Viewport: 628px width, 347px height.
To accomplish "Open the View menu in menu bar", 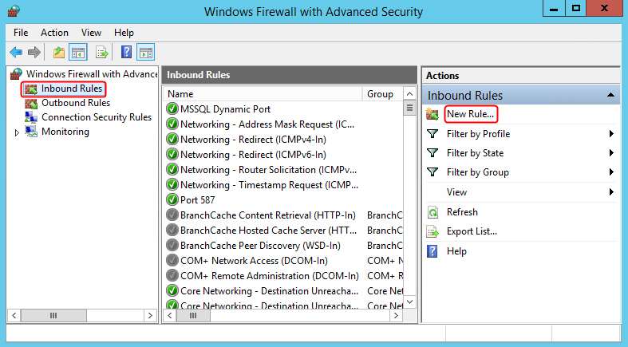I will (x=91, y=33).
